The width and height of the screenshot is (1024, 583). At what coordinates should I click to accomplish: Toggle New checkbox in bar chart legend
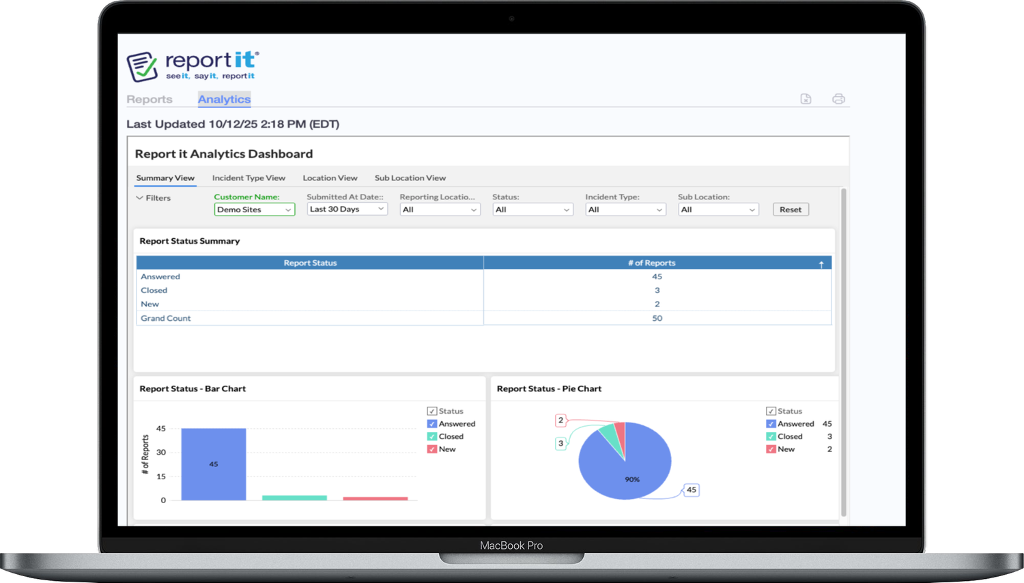[431, 449]
